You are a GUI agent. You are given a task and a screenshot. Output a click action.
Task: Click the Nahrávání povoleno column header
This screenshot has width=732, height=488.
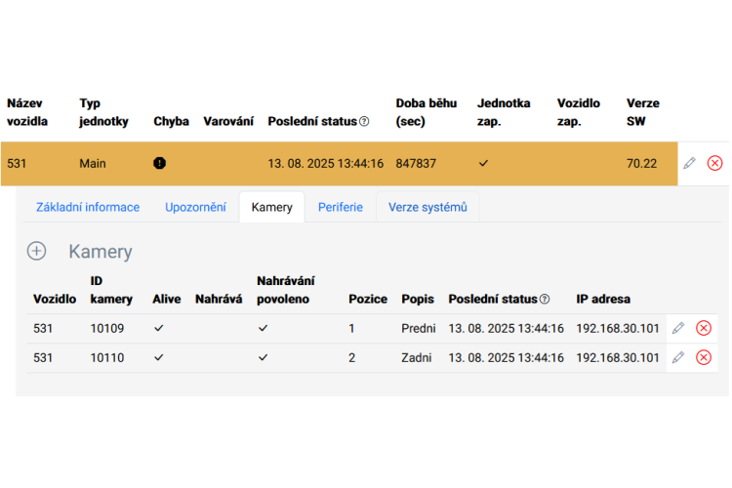pyautogui.click(x=286, y=290)
